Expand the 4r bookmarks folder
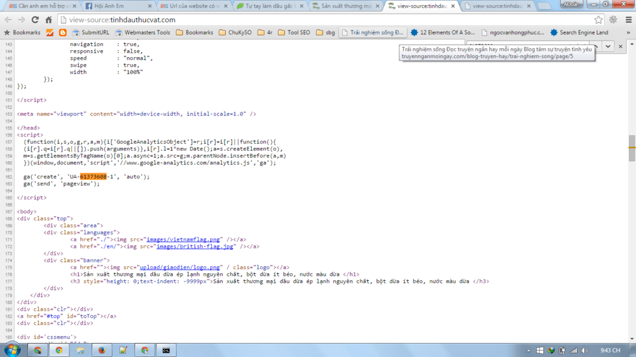636x357 pixels. (x=265, y=32)
